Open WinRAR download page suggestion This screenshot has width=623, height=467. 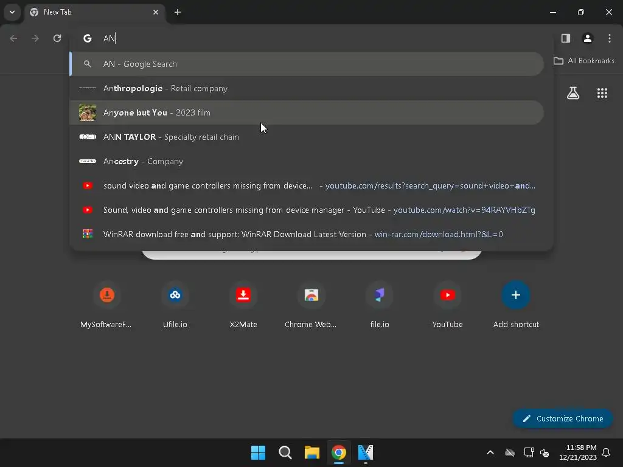[307, 234]
